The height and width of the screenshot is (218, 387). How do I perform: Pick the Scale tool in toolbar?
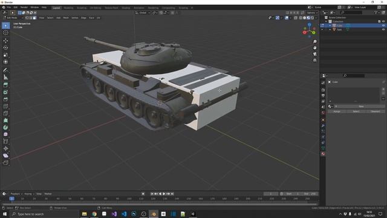pyautogui.click(x=5, y=55)
